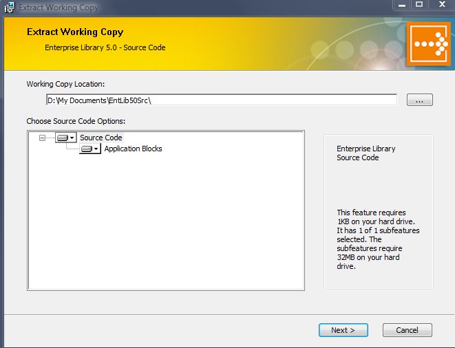Click the 'Enterprise Library 5.0 - Source Code' subtitle
The image size is (455, 348).
coord(105,47)
